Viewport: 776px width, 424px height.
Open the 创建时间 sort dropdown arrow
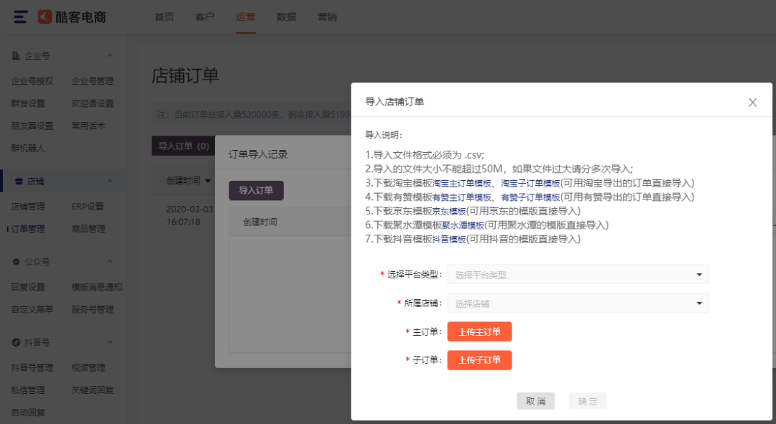[208, 181]
